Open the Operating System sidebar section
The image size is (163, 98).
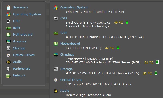pos(27,14)
